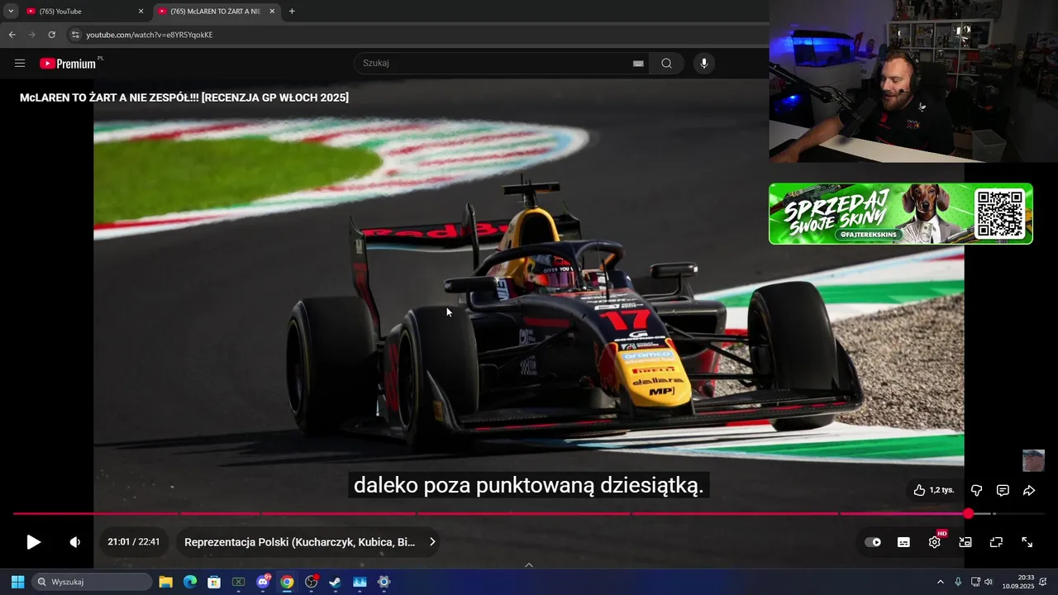Open network status tray icon
The image size is (1058, 595).
click(x=975, y=582)
